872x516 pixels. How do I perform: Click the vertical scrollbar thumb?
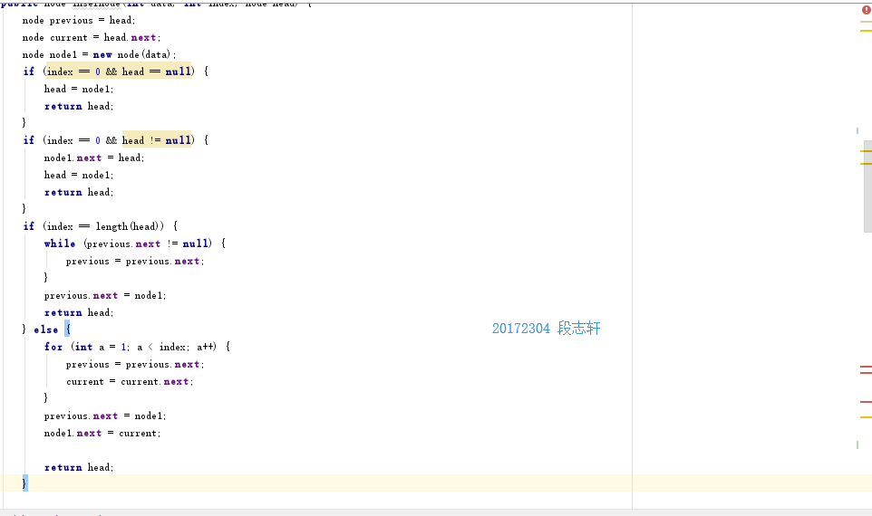tap(867, 186)
